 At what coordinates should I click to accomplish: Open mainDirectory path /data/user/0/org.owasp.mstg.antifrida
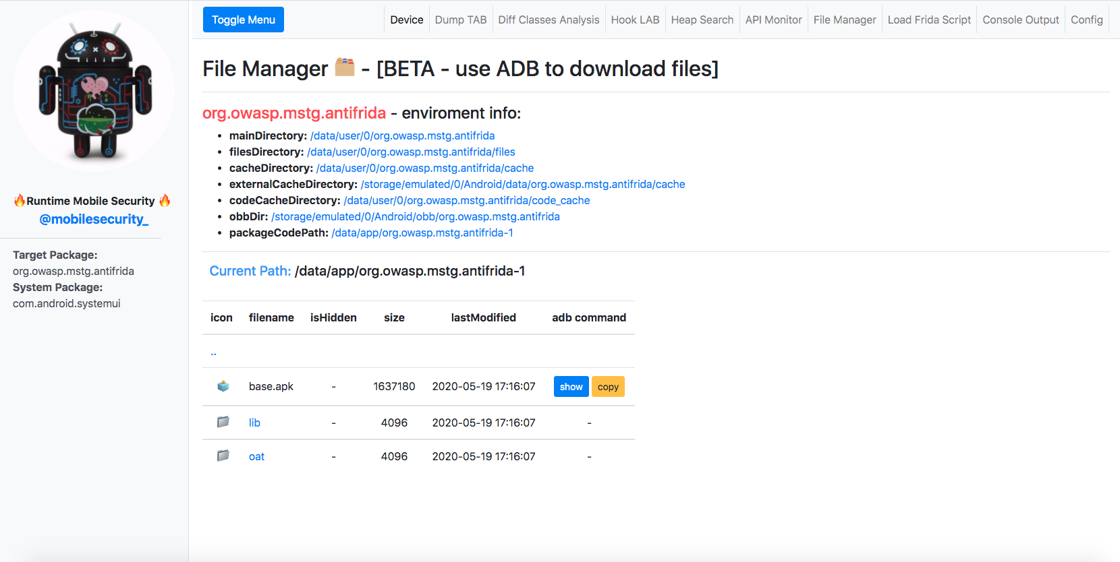click(403, 135)
